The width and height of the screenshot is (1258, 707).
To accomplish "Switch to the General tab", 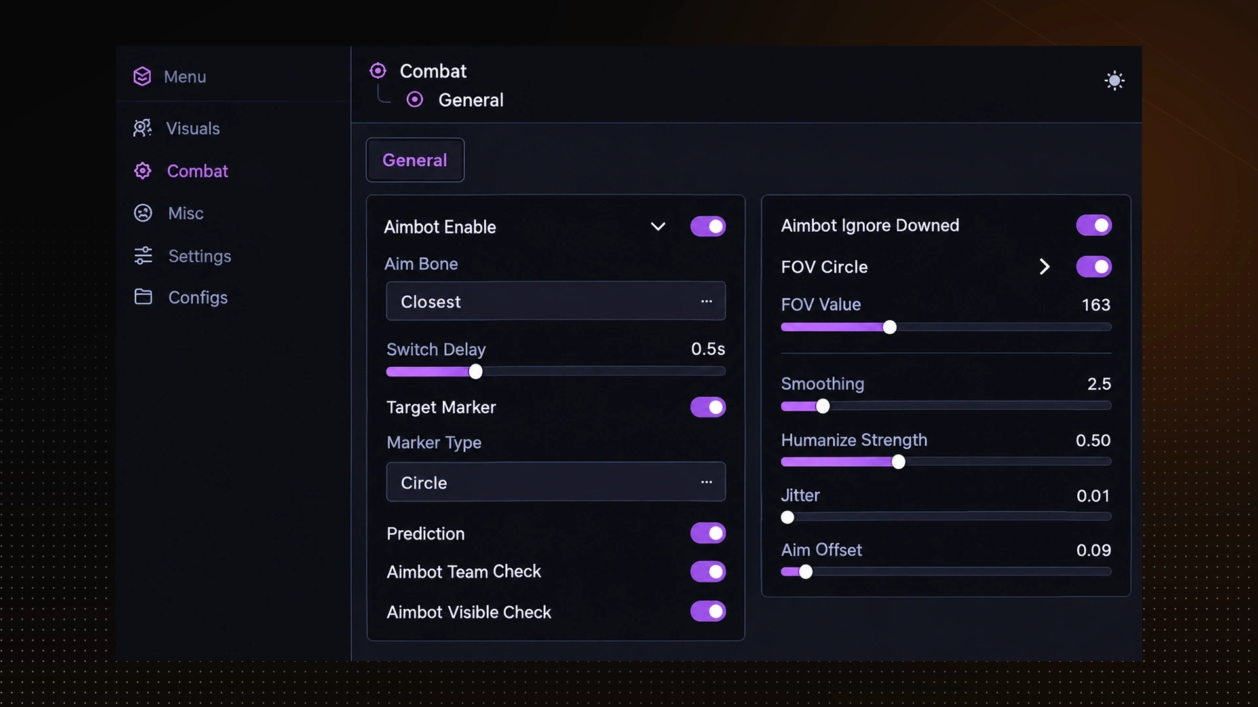I will pyautogui.click(x=415, y=160).
